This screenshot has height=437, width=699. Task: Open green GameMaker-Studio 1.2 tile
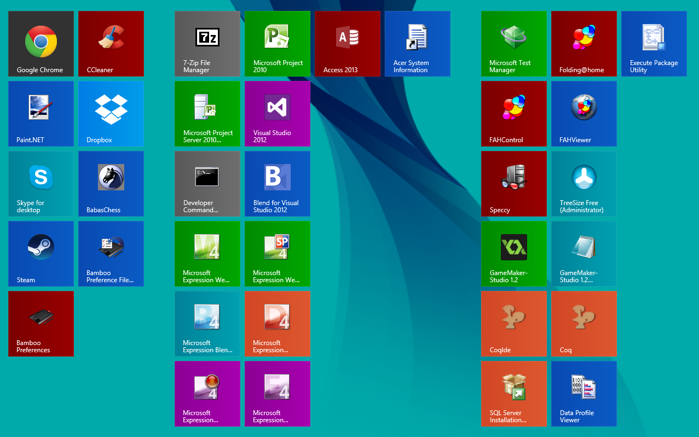click(x=514, y=254)
